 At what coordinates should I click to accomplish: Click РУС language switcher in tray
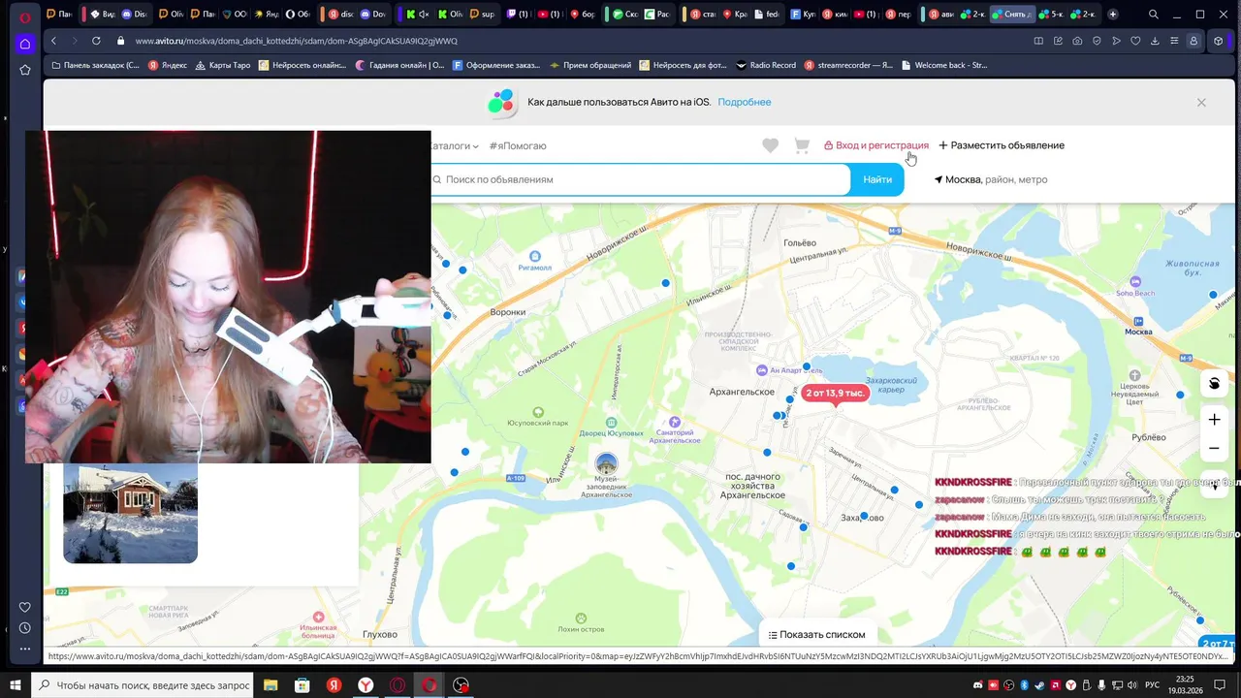1152,685
